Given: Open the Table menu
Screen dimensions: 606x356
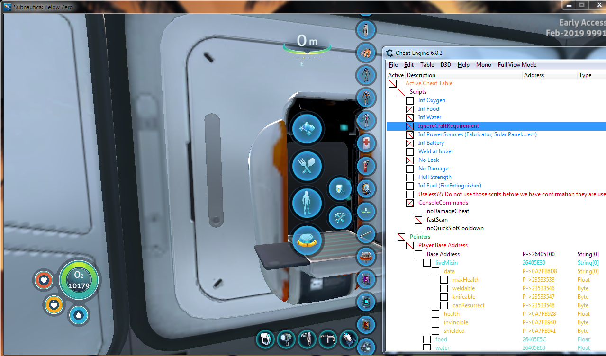Looking at the screenshot, I should pyautogui.click(x=427, y=65).
